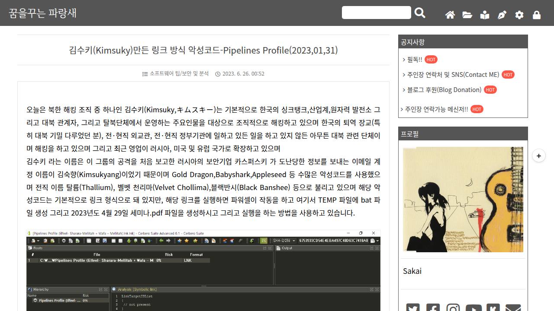Open 주인장 연락처 및 SNS(Contact ME) notice
The image size is (554, 311).
[453, 75]
